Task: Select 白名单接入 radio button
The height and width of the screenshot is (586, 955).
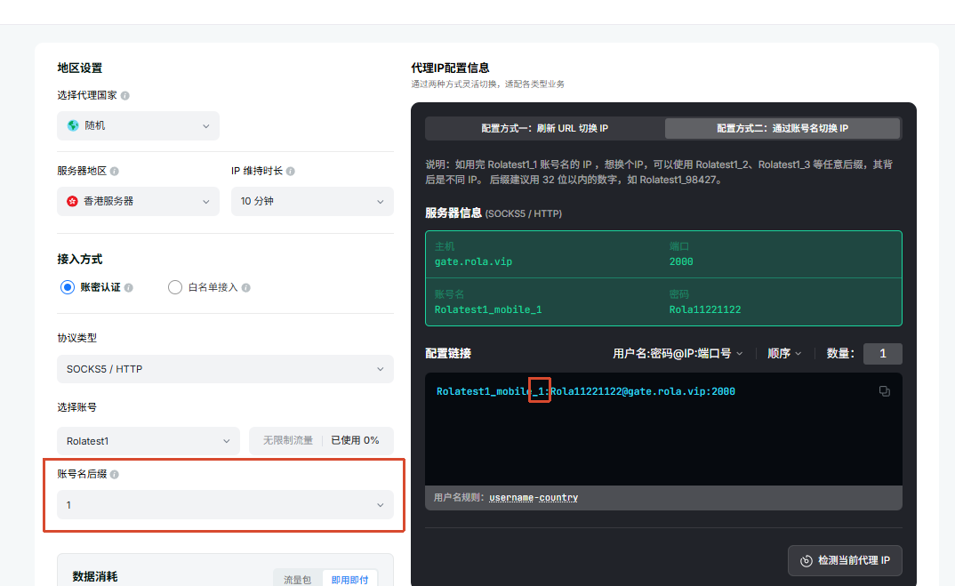Action: pyautogui.click(x=175, y=287)
